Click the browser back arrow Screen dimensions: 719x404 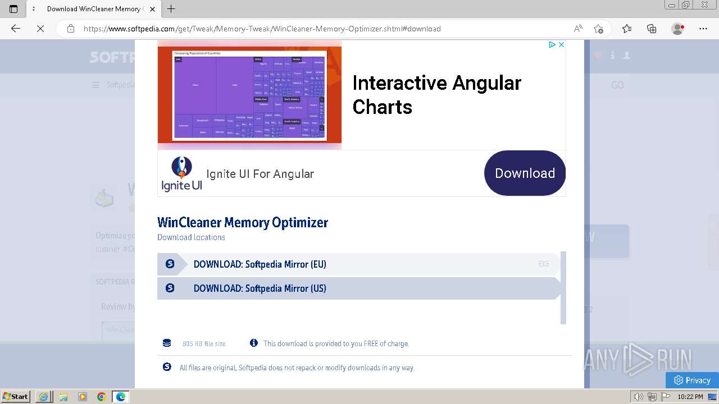(x=16, y=29)
